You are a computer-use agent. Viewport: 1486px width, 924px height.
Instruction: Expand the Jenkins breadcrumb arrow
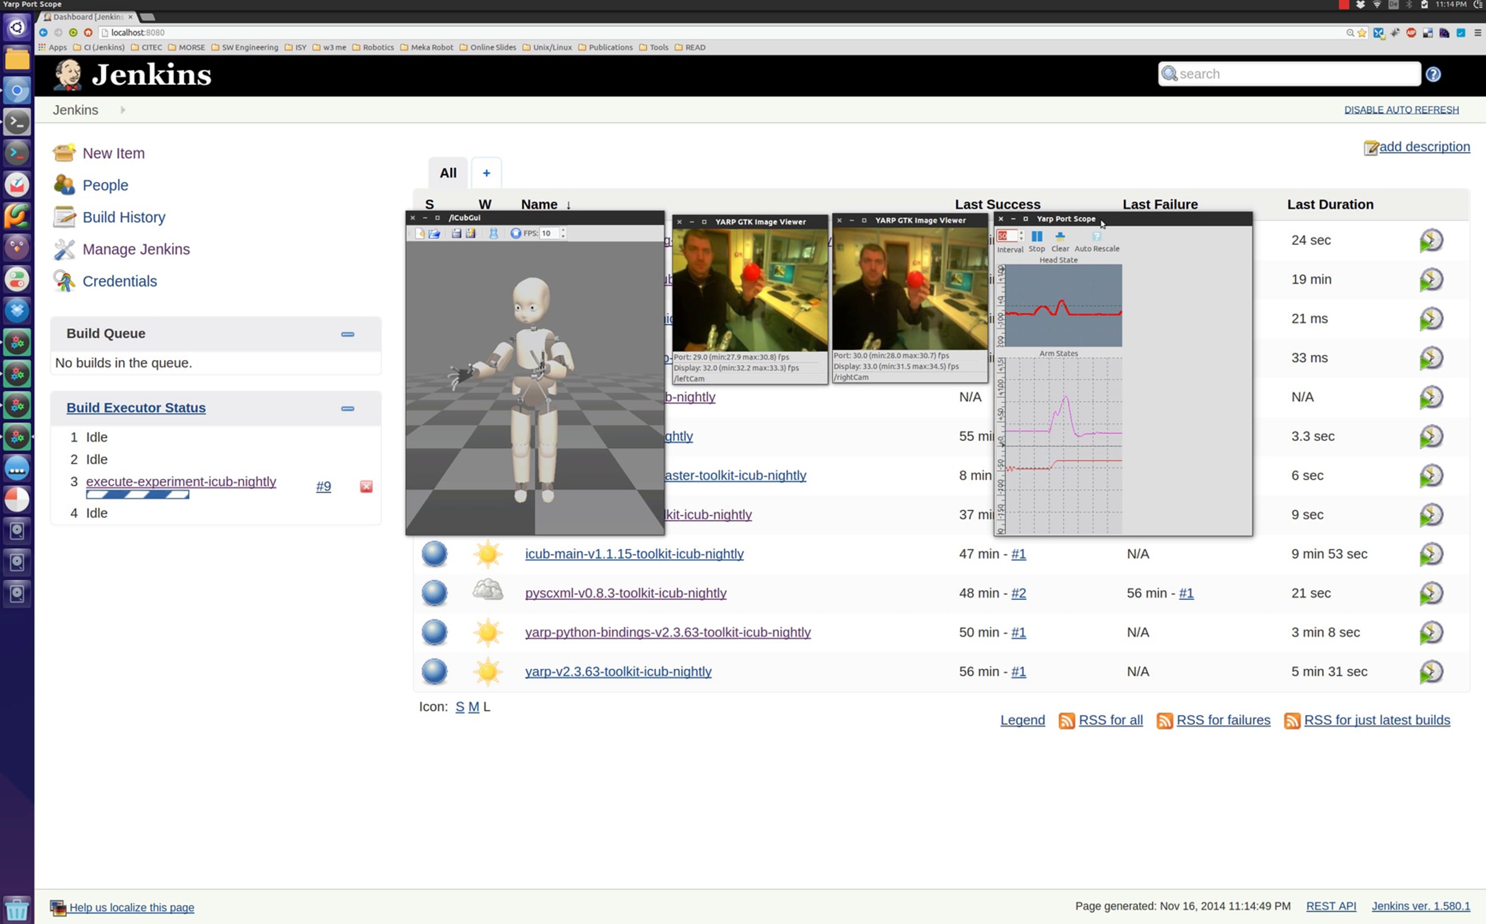pos(123,110)
